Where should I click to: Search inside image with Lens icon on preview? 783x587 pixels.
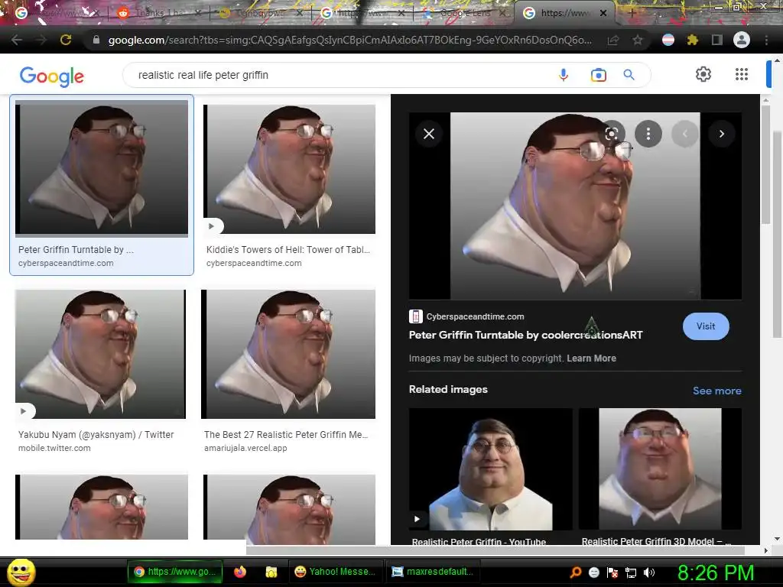pyautogui.click(x=612, y=134)
